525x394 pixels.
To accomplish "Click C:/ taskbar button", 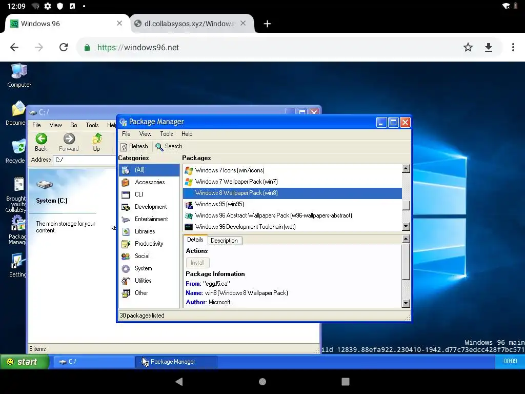I will pyautogui.click(x=94, y=362).
